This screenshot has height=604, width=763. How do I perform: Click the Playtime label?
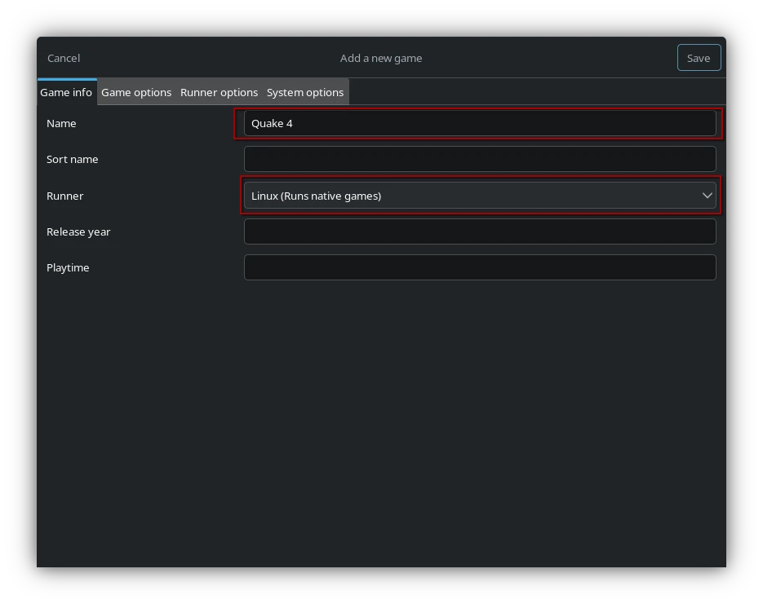click(68, 267)
